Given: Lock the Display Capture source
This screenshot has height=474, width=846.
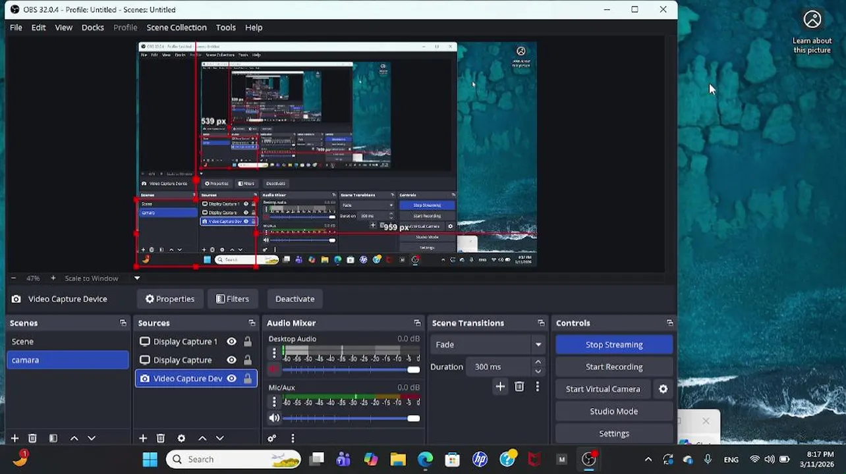Looking at the screenshot, I should [248, 360].
